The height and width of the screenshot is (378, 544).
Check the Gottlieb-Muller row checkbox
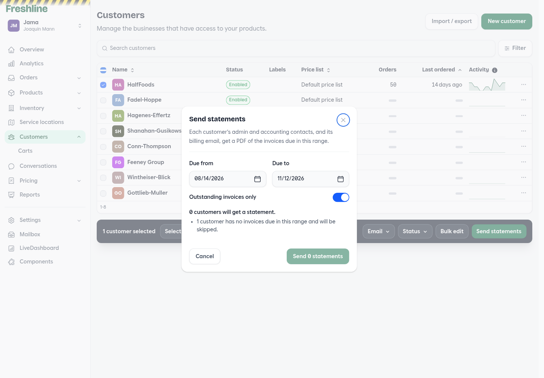[x=103, y=193]
